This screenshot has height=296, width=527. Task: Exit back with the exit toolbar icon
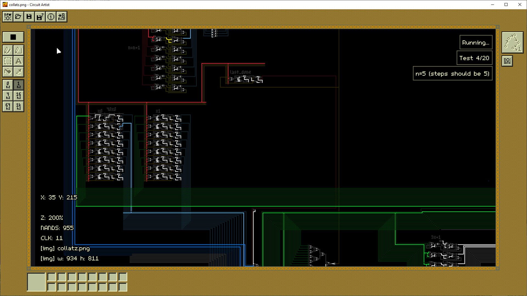coord(61,17)
